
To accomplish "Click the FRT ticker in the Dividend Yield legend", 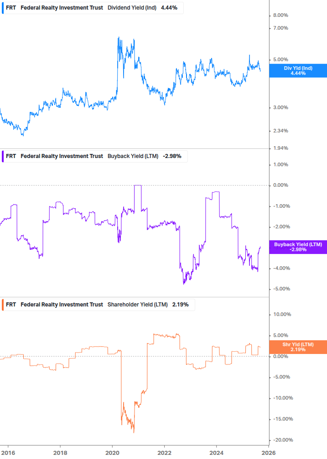I will (x=11, y=8).
